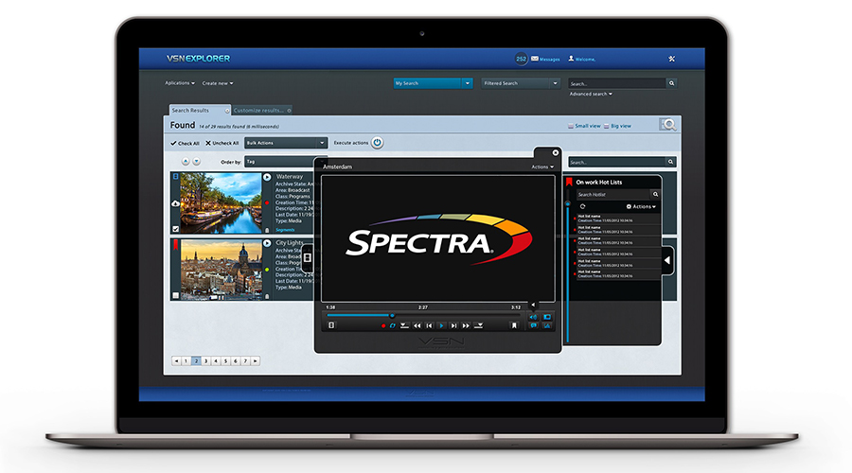Expand Advanced search options
The width and height of the screenshot is (852, 473).
click(x=591, y=94)
